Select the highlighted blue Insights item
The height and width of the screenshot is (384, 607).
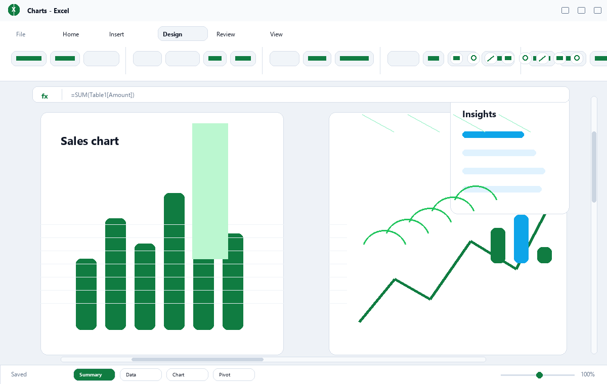[x=493, y=134]
